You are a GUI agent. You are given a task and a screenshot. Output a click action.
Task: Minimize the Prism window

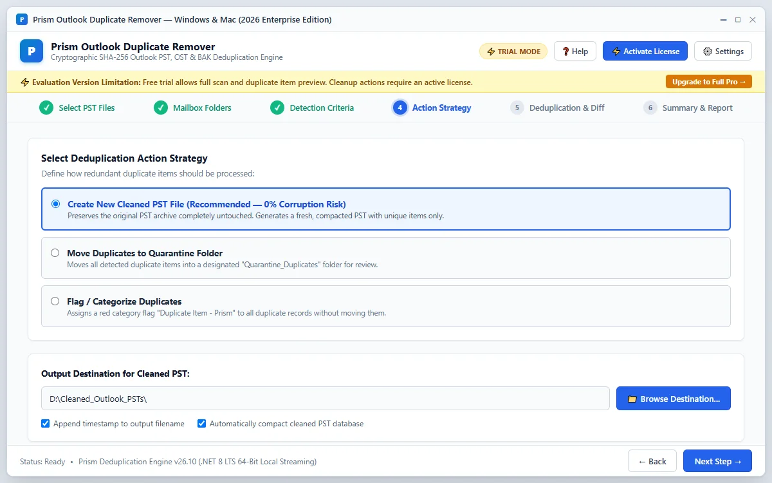click(723, 20)
